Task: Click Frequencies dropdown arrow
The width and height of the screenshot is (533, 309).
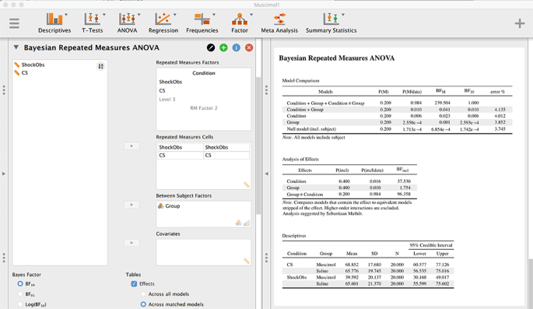Action: [x=214, y=15]
